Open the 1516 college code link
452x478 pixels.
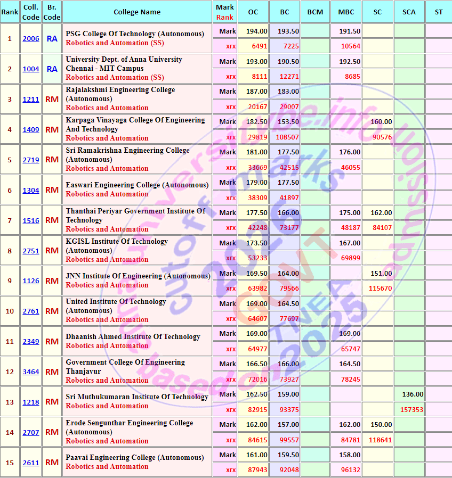(x=31, y=220)
